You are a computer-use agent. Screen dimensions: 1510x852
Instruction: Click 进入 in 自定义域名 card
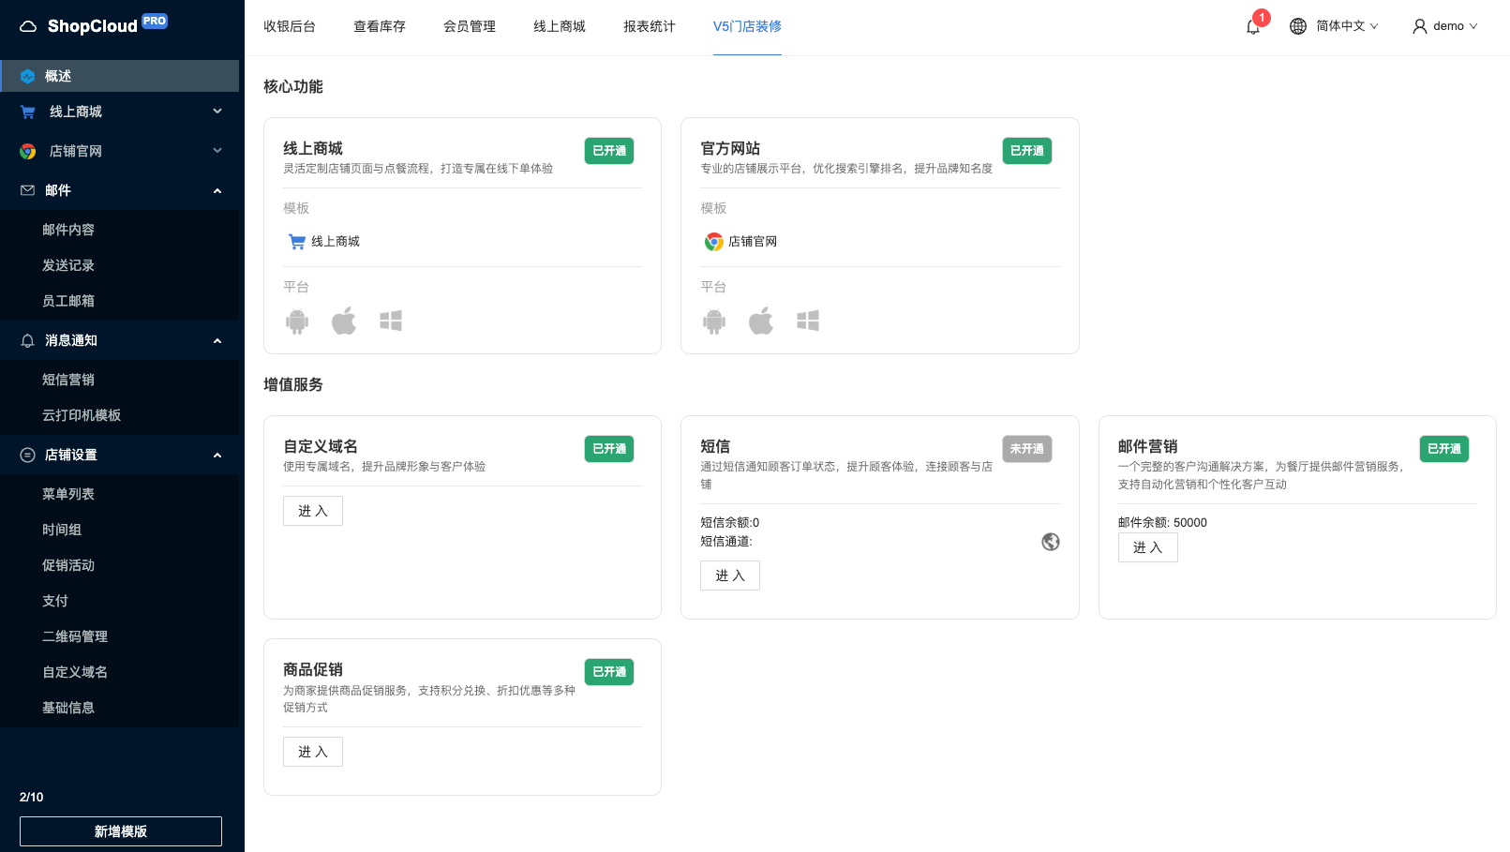[x=313, y=511]
